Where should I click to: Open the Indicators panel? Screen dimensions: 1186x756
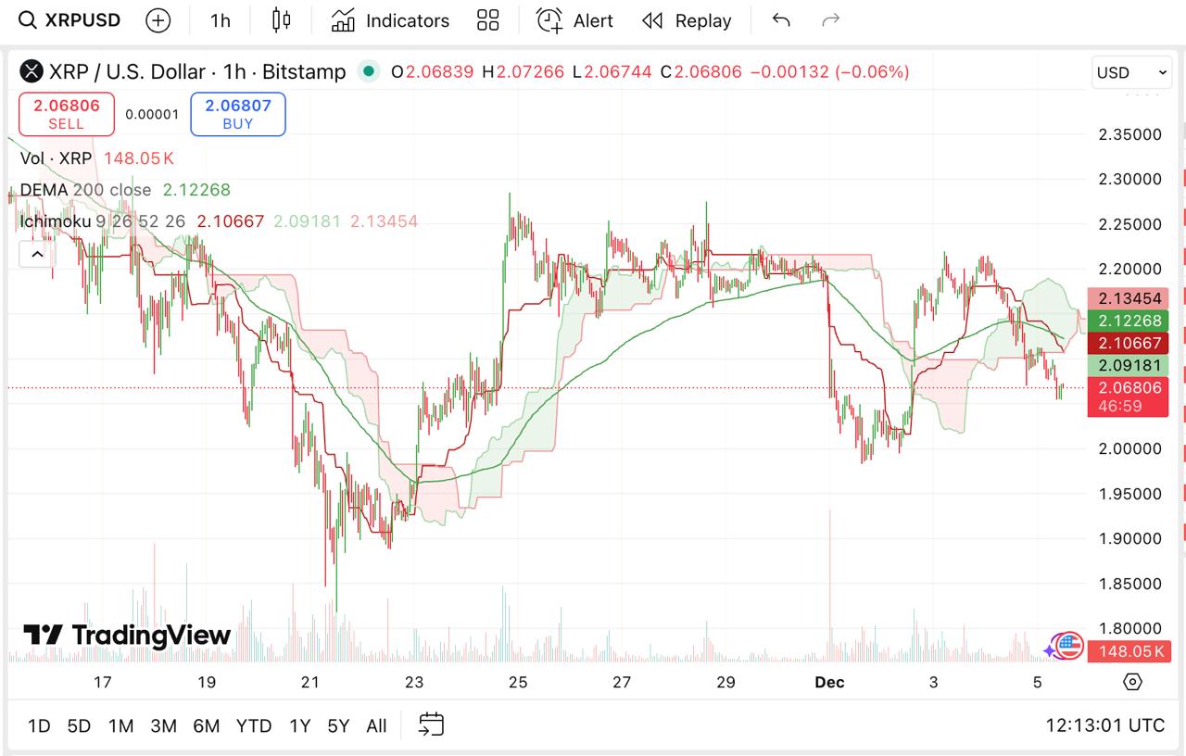click(389, 20)
